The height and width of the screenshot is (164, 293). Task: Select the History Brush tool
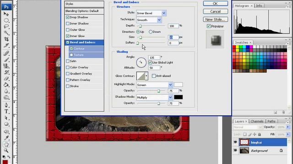tap(6, 72)
